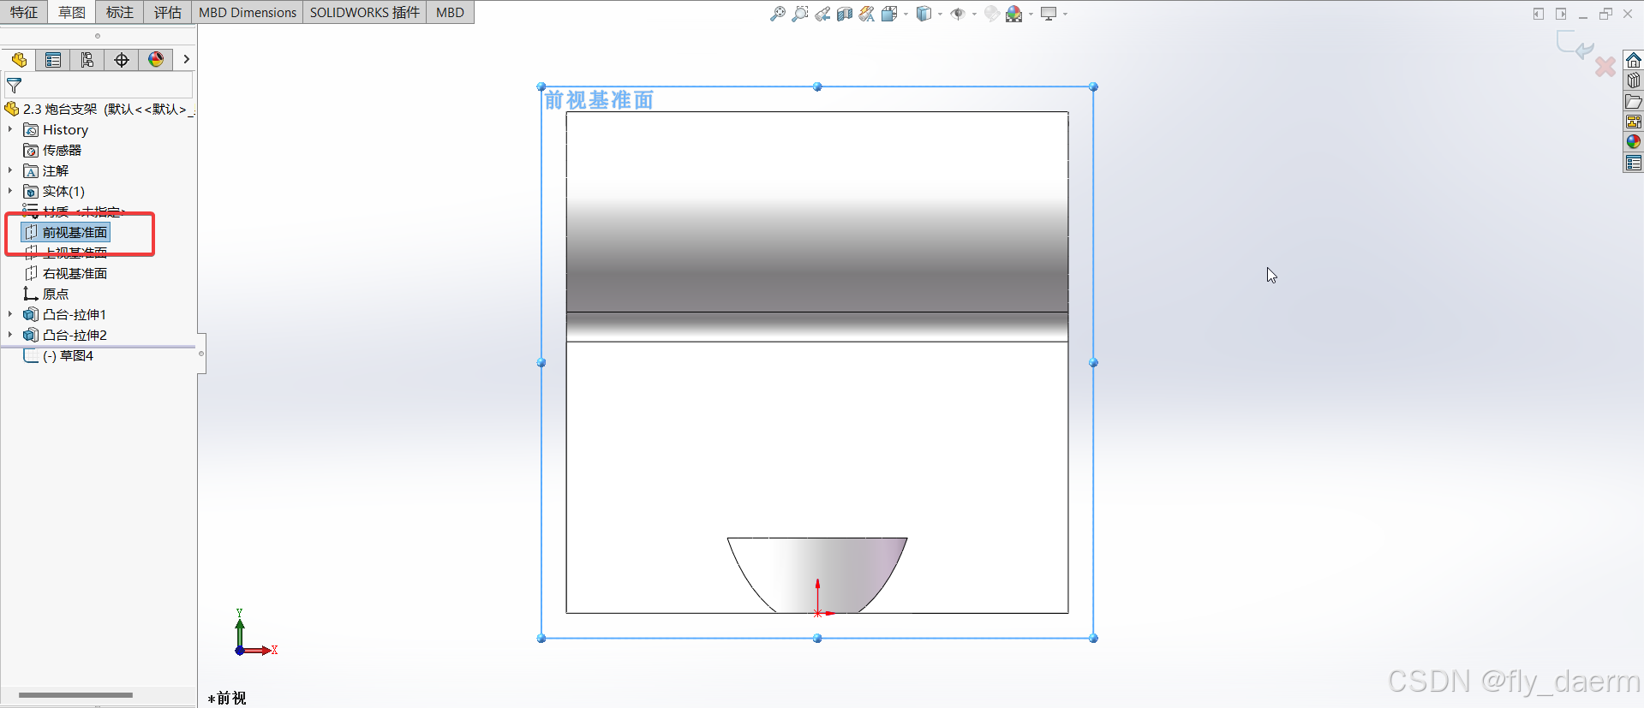Select the History tree item
This screenshot has height=708, width=1644.
(56, 129)
